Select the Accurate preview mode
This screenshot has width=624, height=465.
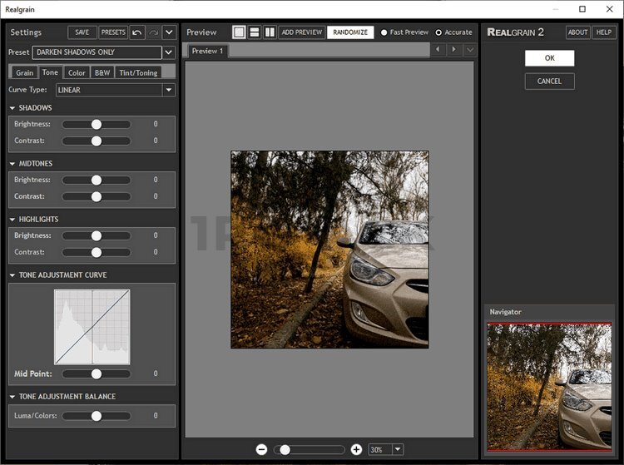pos(438,32)
